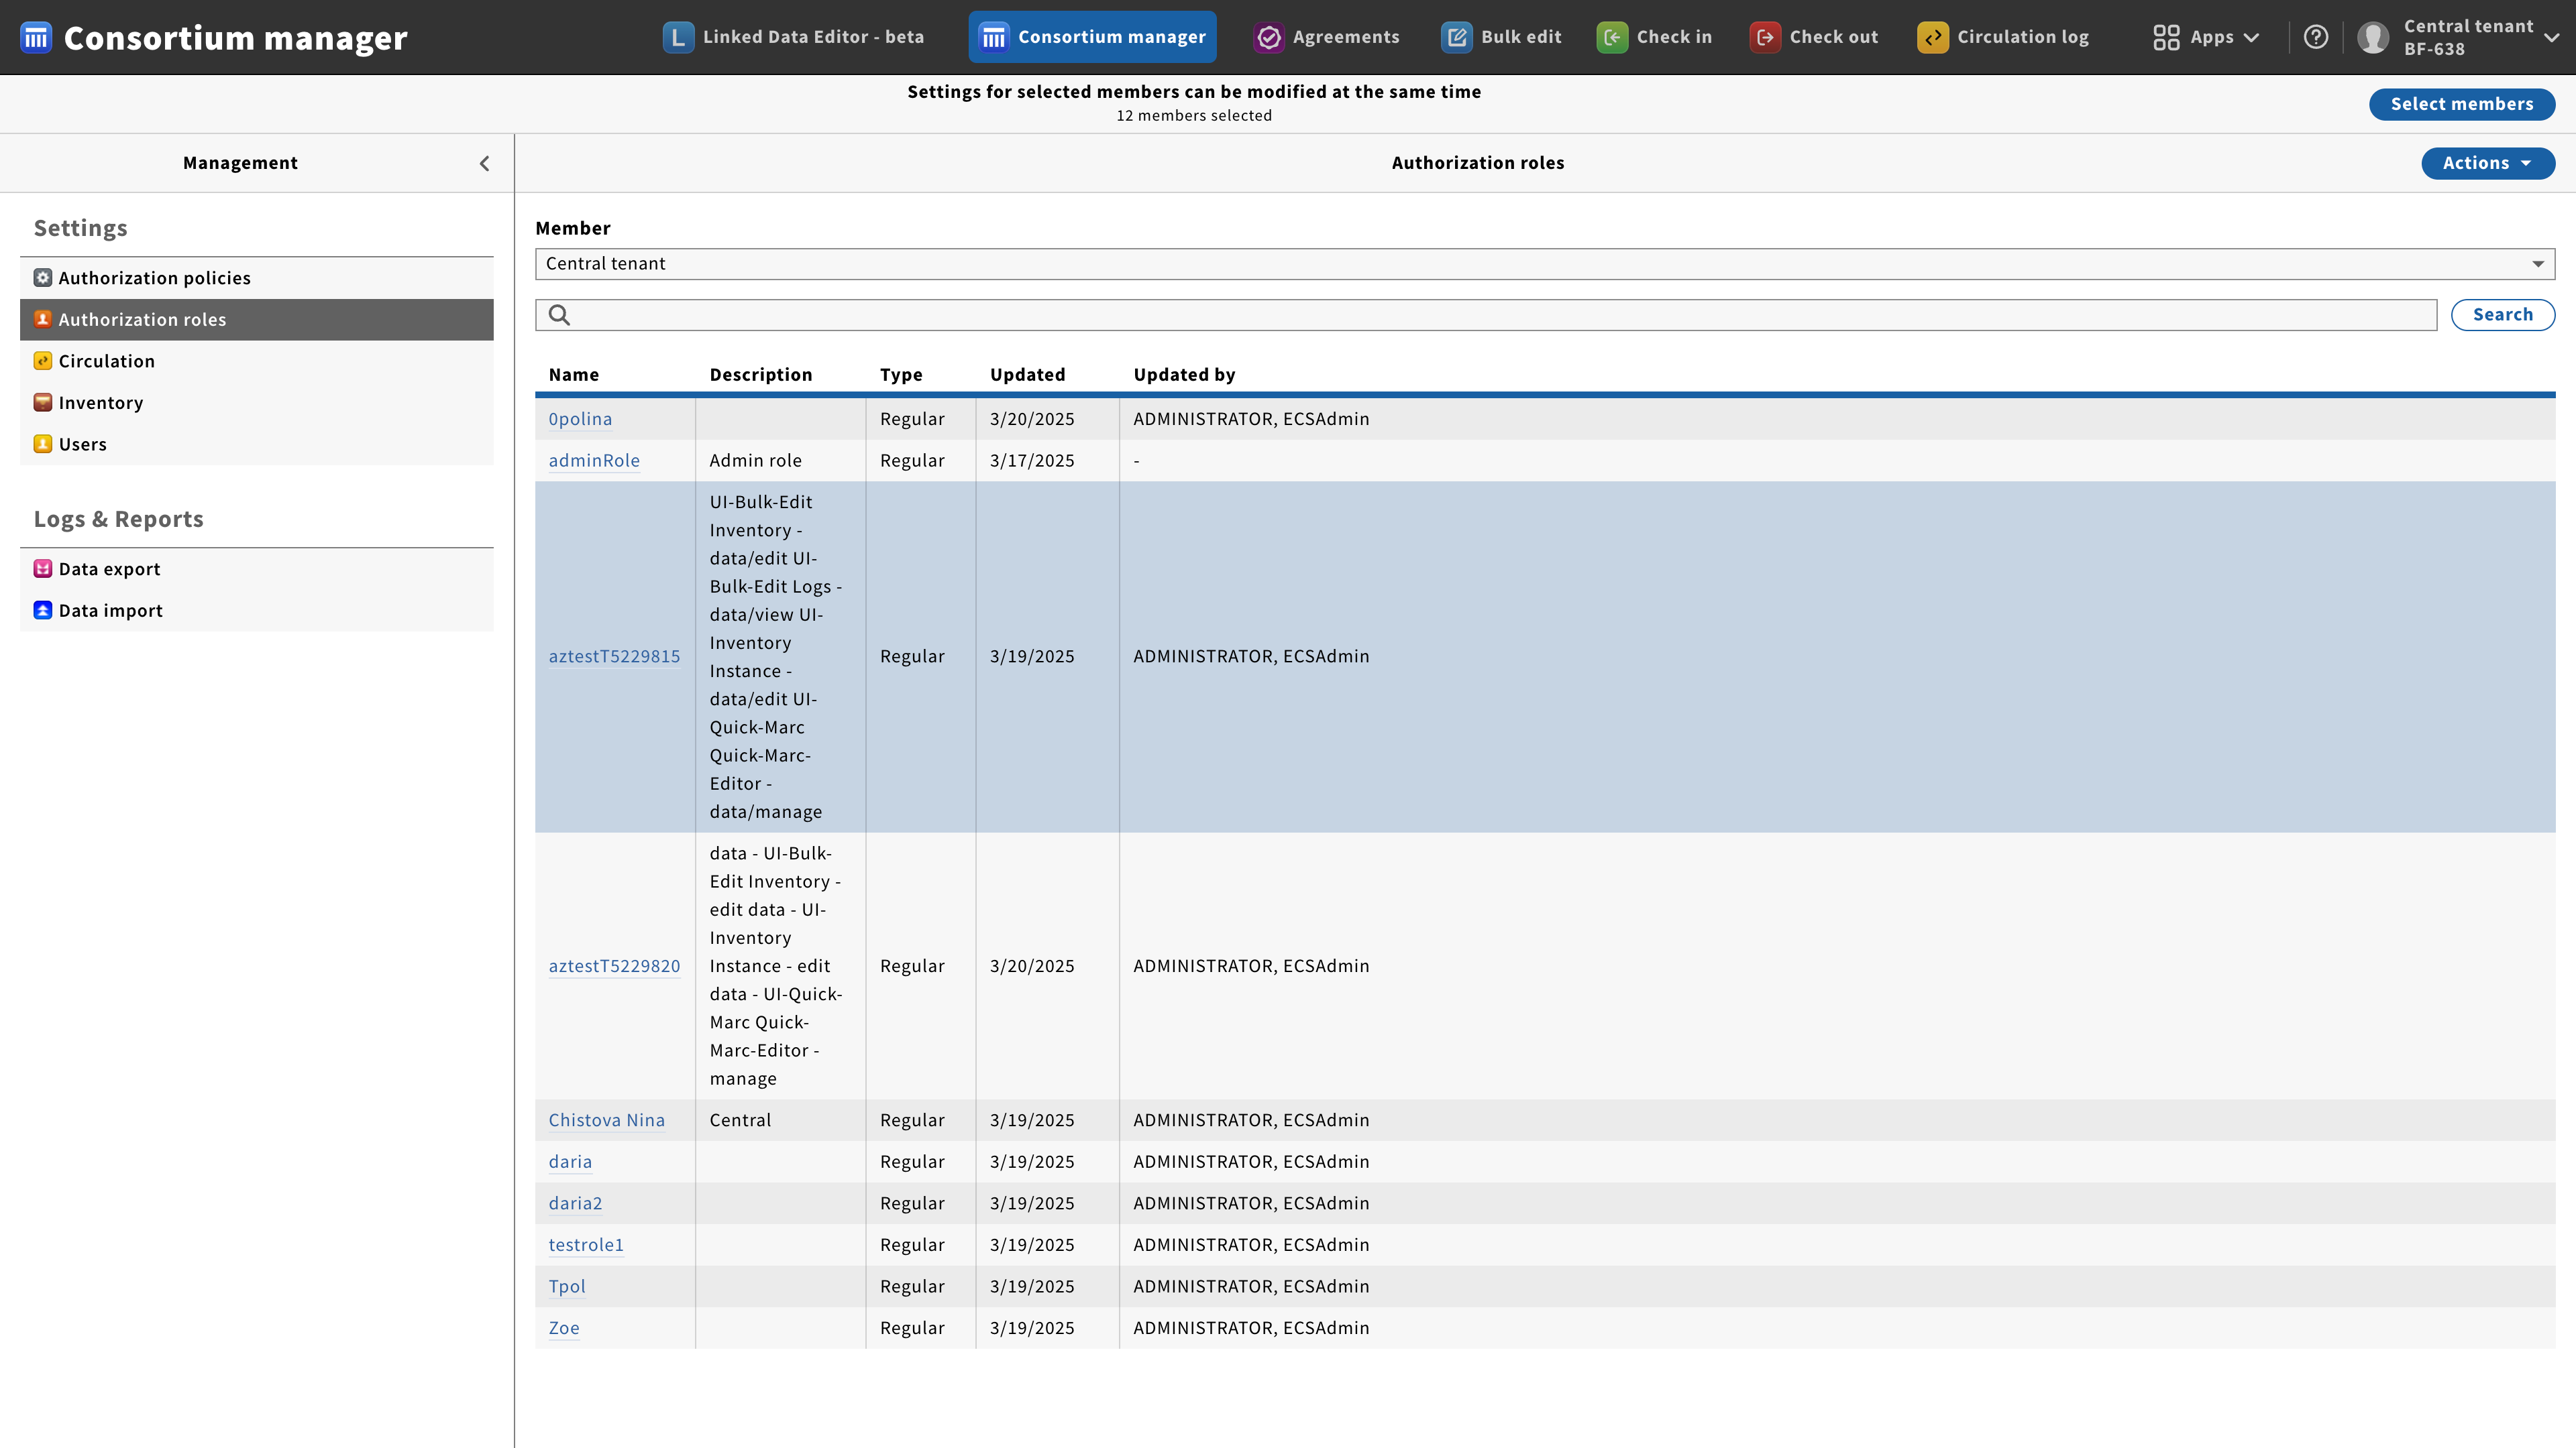Open Linked Data Editor beta app icon
Image resolution: width=2576 pixels, height=1448 pixels.
coord(678,37)
